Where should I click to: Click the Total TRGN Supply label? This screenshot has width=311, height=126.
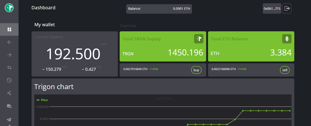tap(142, 39)
